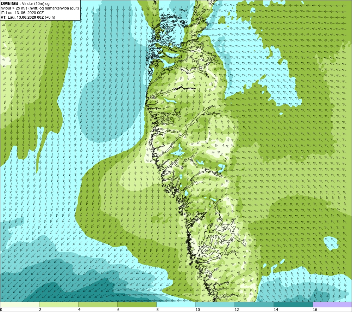Click the legend tick label 10
This screenshot has width=352, height=312.
click(x=197, y=310)
